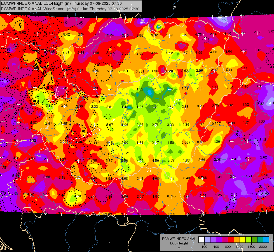The width and height of the screenshot is (274, 252).
Task: Choose the sky blue legend swatch
Action: [x=266, y=240]
